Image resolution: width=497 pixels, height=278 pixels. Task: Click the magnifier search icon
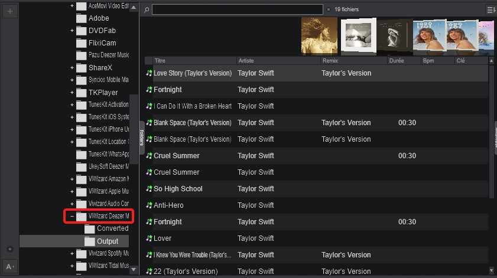pyautogui.click(x=147, y=10)
